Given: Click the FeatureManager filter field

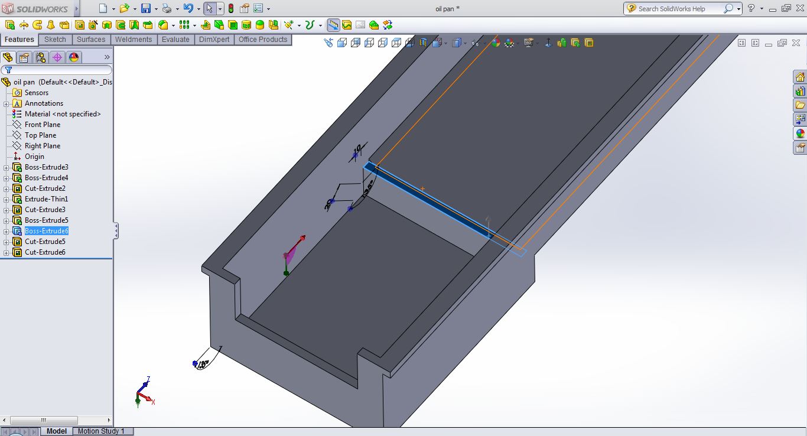Looking at the screenshot, I should click(x=56, y=70).
